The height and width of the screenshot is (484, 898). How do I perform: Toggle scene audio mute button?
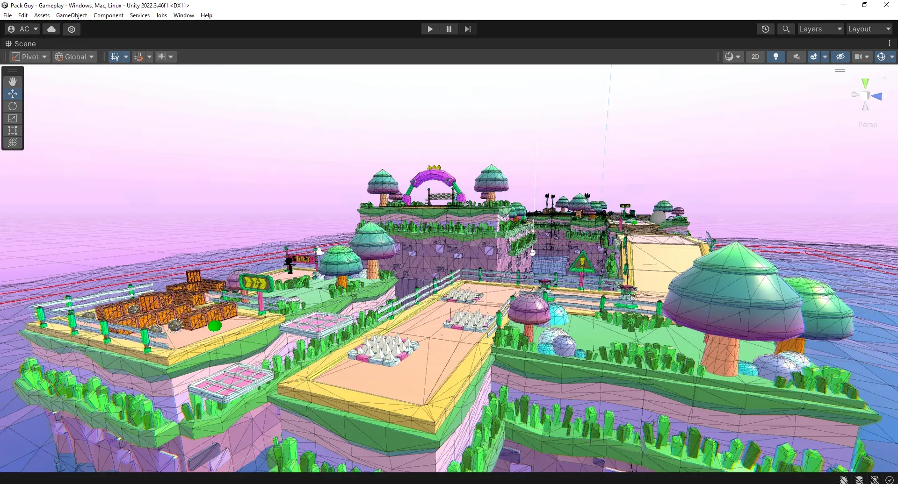pyautogui.click(x=797, y=57)
